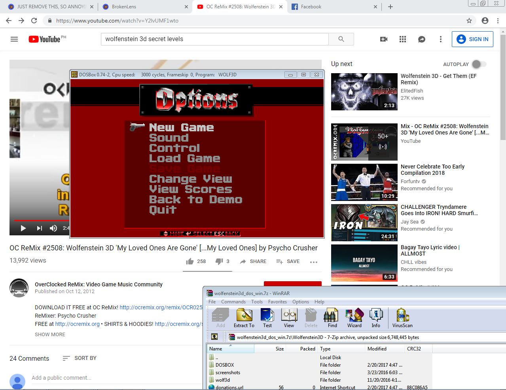506x390 pixels.
Task: Open WinRAR Favorites menu
Action: (277, 302)
